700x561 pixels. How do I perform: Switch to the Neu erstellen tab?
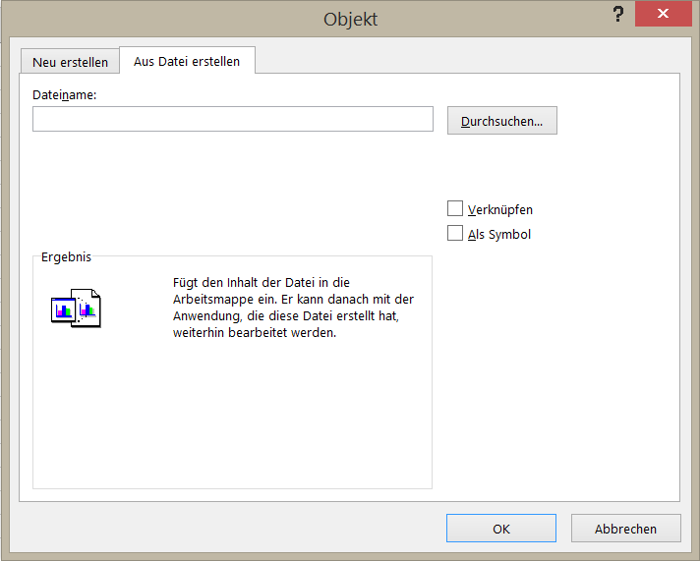(x=70, y=62)
